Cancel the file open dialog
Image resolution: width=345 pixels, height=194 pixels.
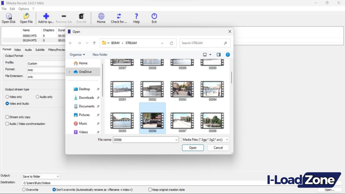pos(218,148)
